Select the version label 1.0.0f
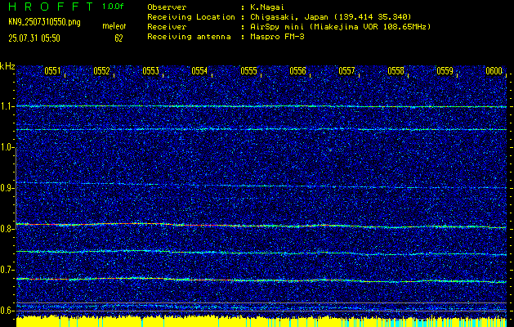 [114, 7]
